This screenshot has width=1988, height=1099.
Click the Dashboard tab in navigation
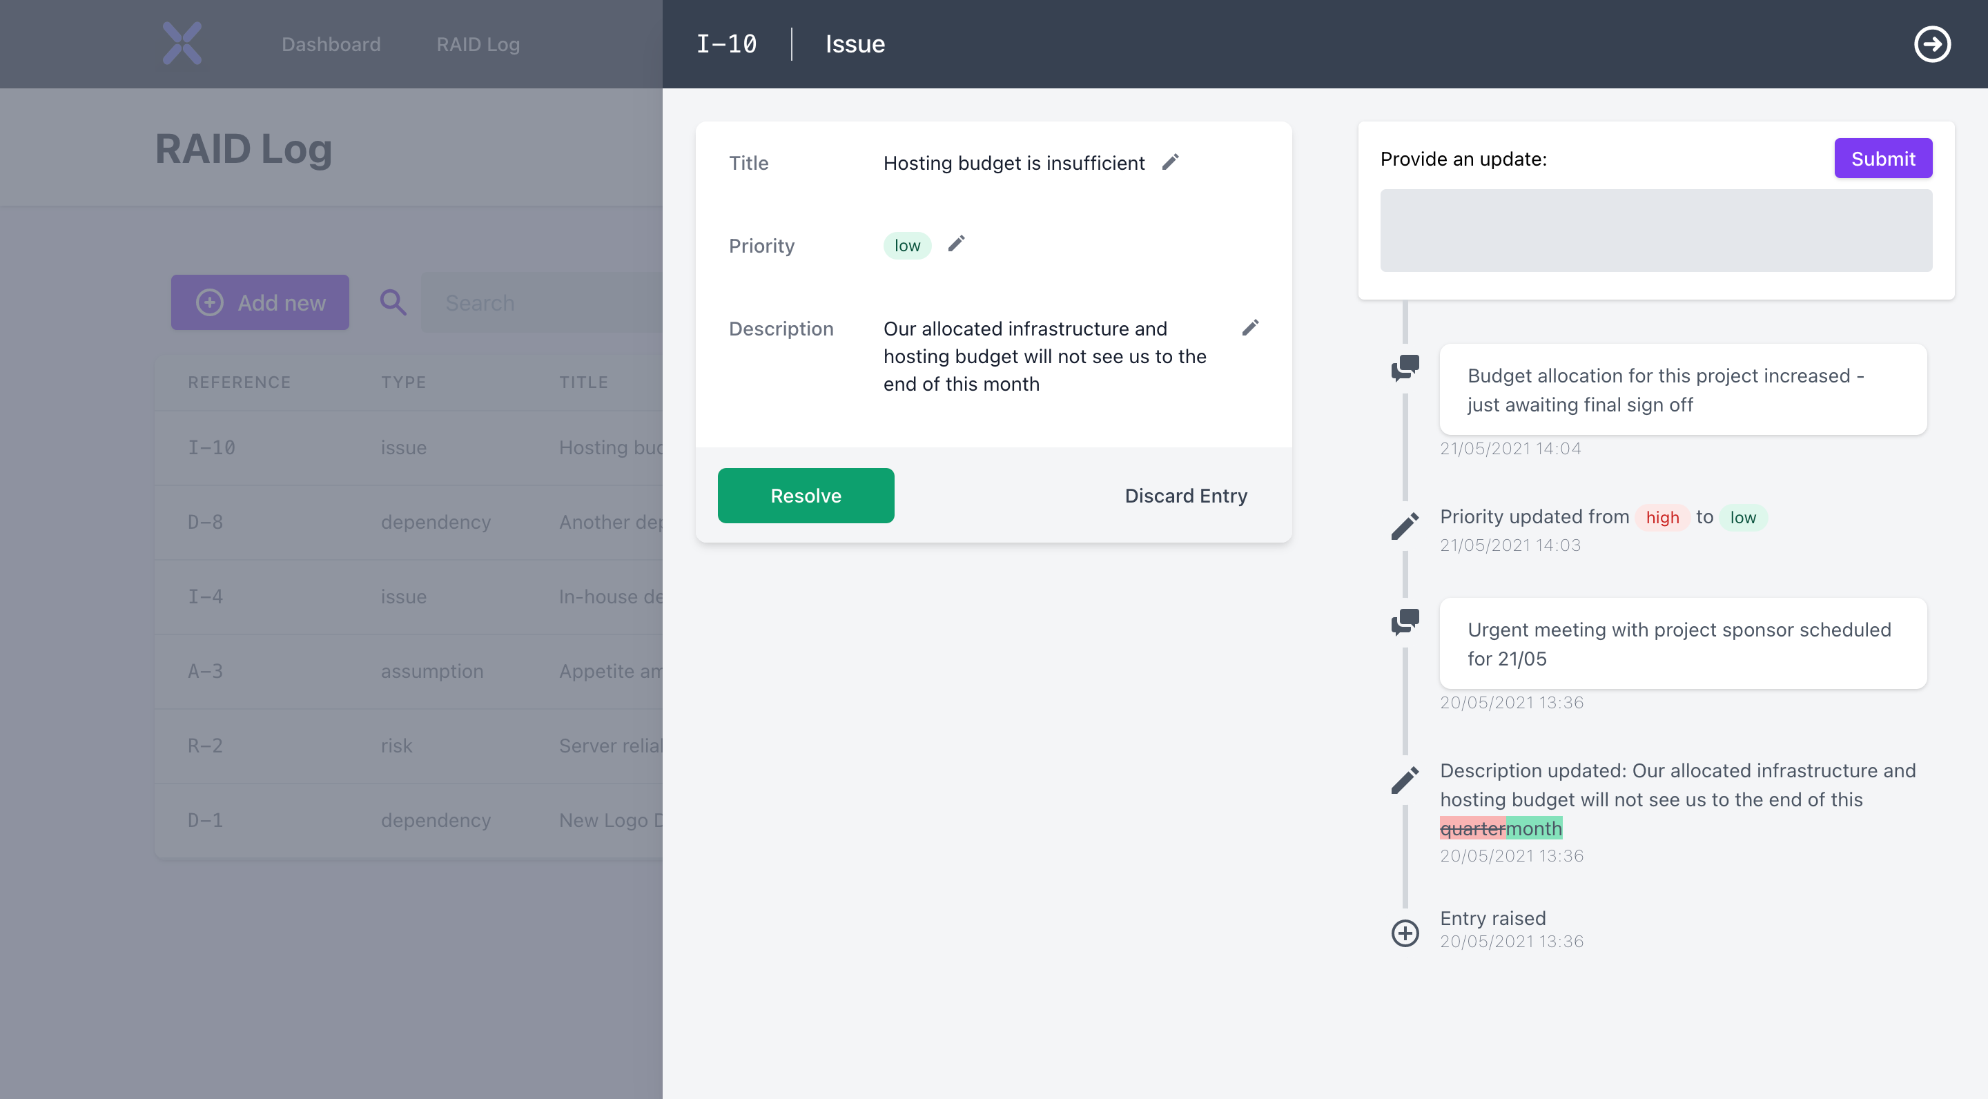tap(331, 42)
